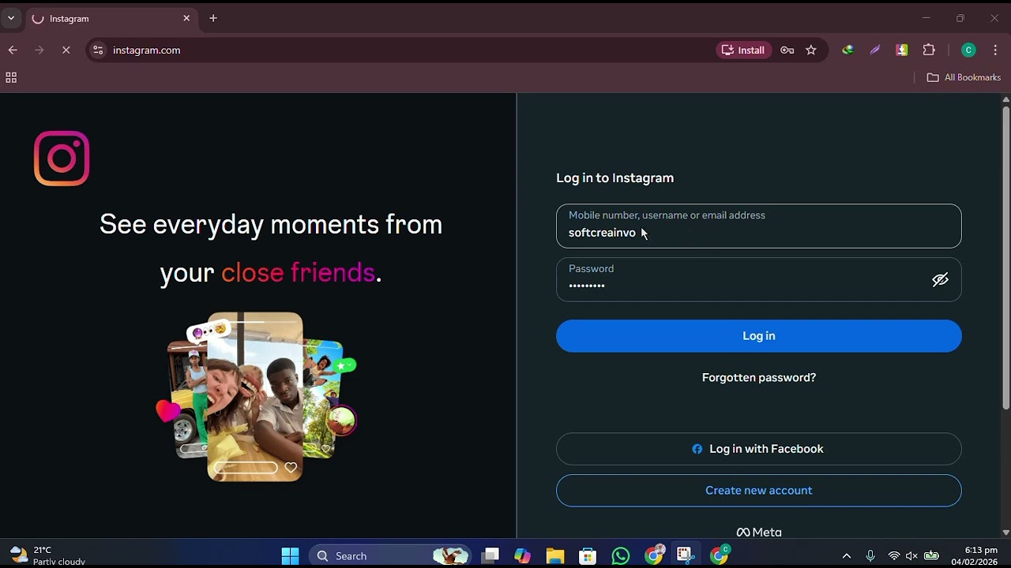Click the battery tray icon
Image resolution: width=1011 pixels, height=568 pixels.
(x=931, y=556)
